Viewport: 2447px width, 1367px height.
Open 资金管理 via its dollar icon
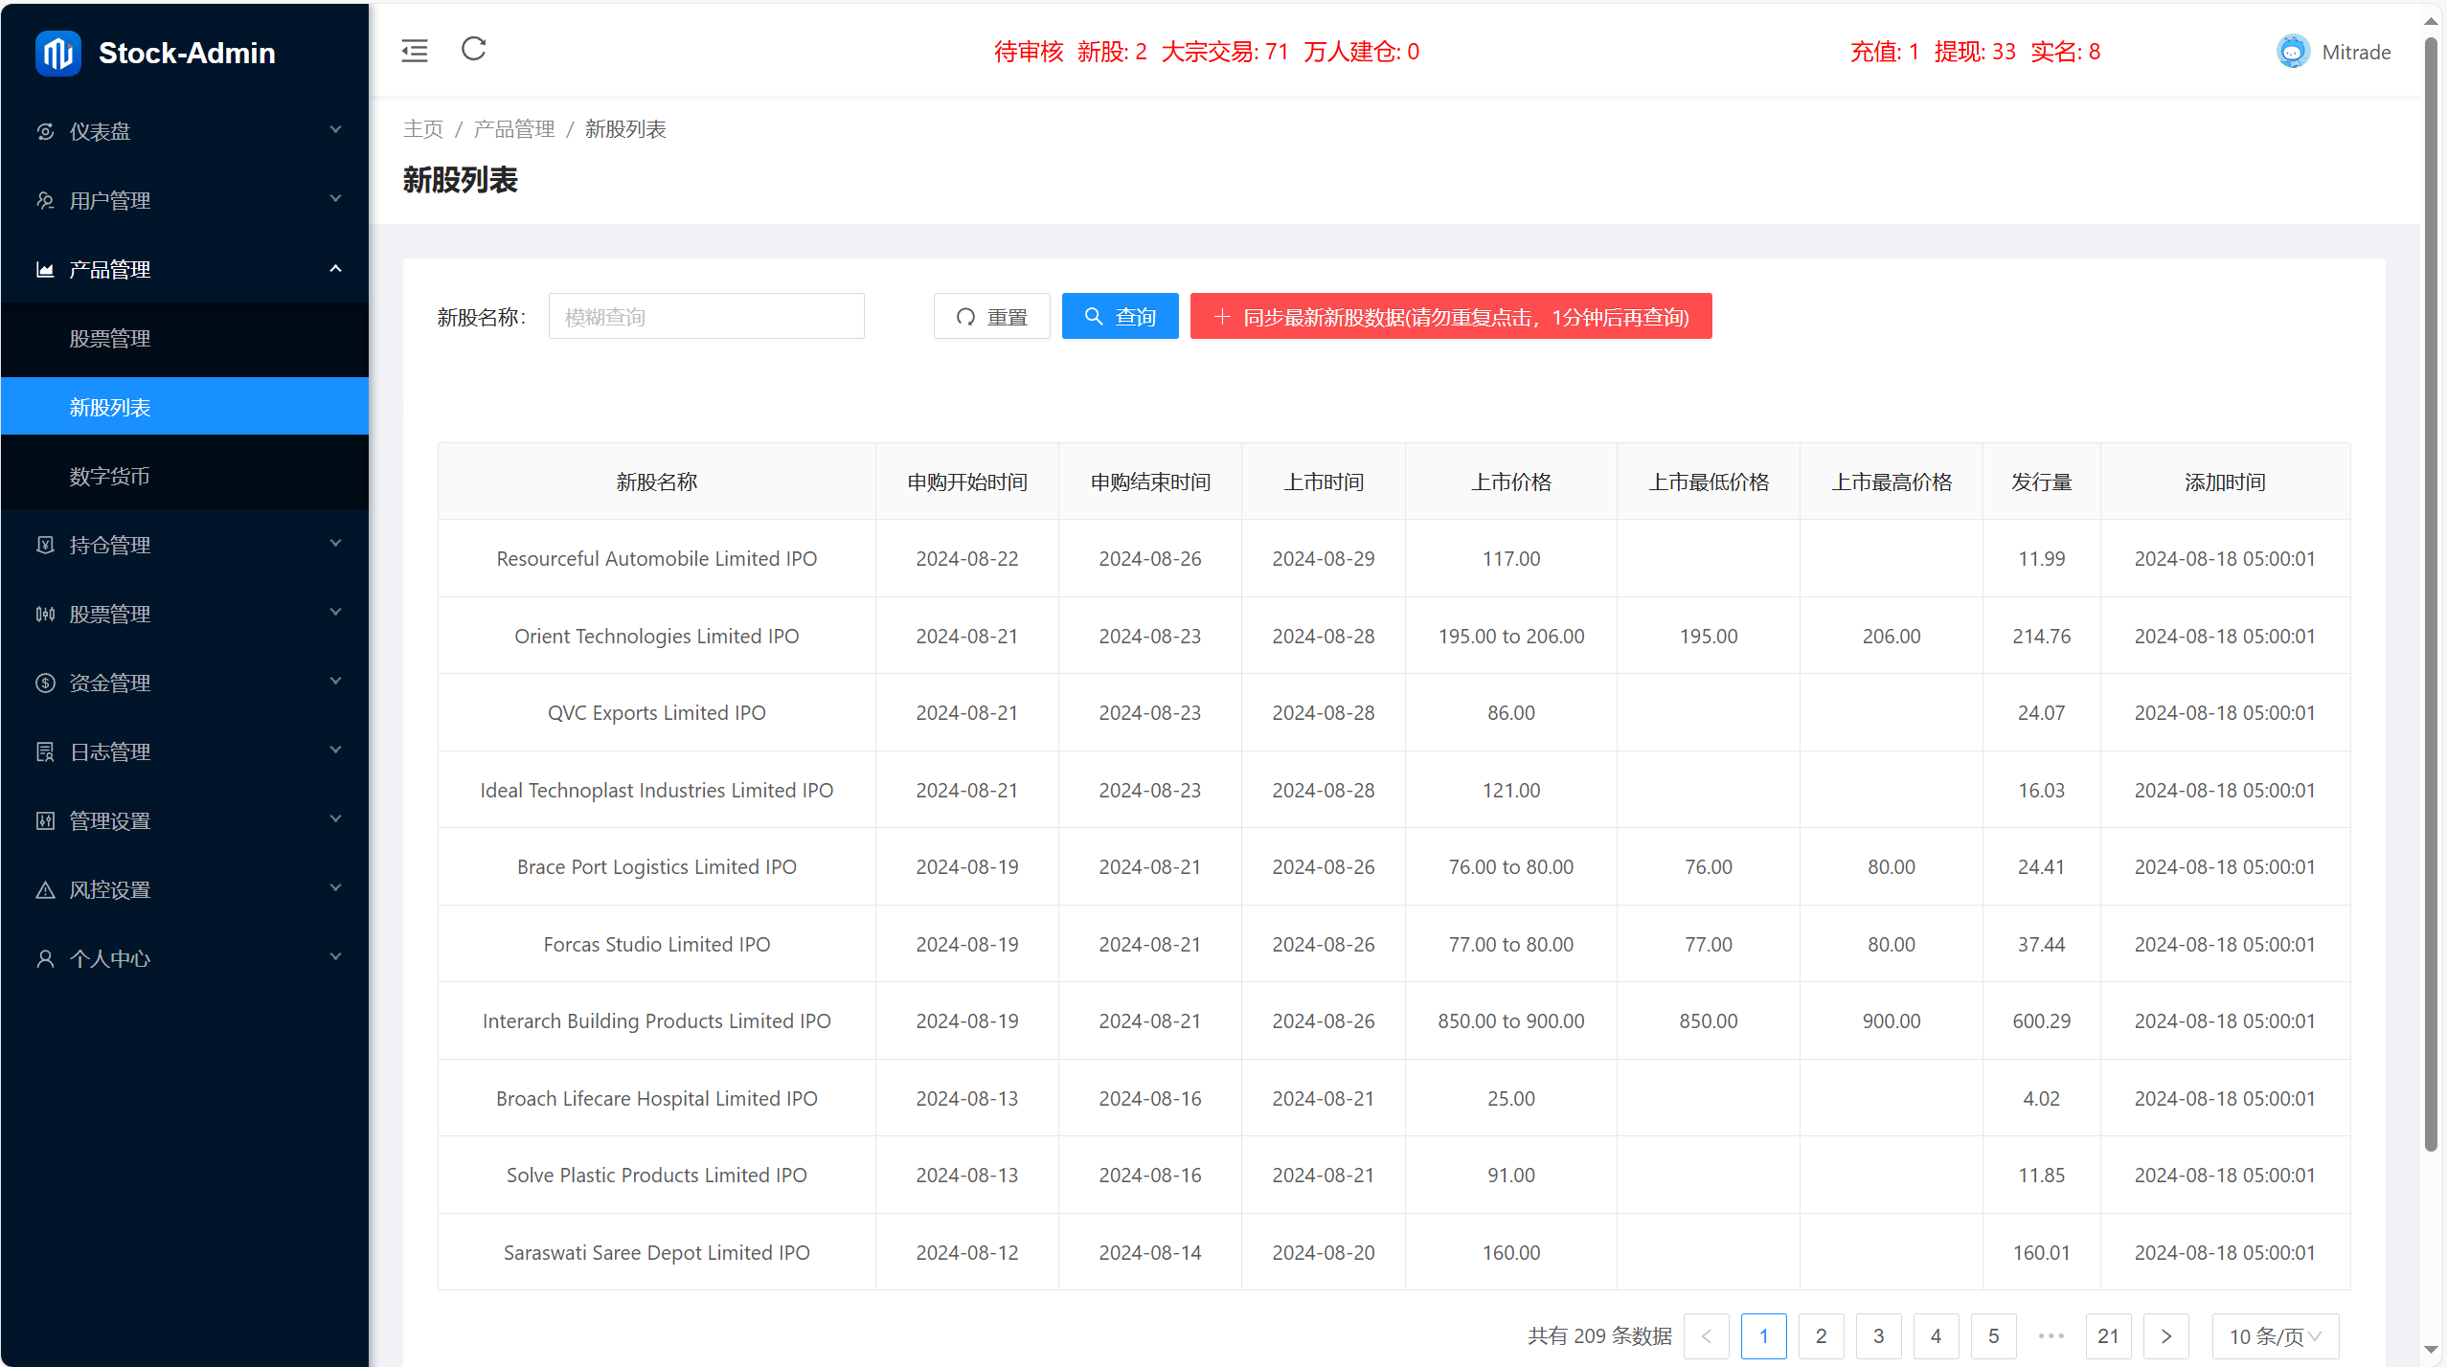(x=45, y=683)
